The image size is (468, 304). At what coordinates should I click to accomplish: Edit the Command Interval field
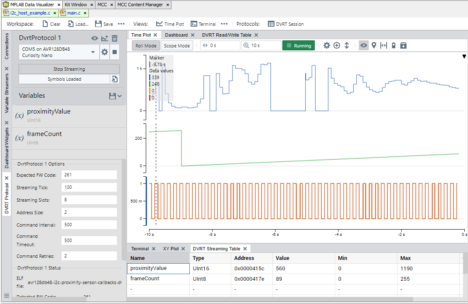(89, 225)
